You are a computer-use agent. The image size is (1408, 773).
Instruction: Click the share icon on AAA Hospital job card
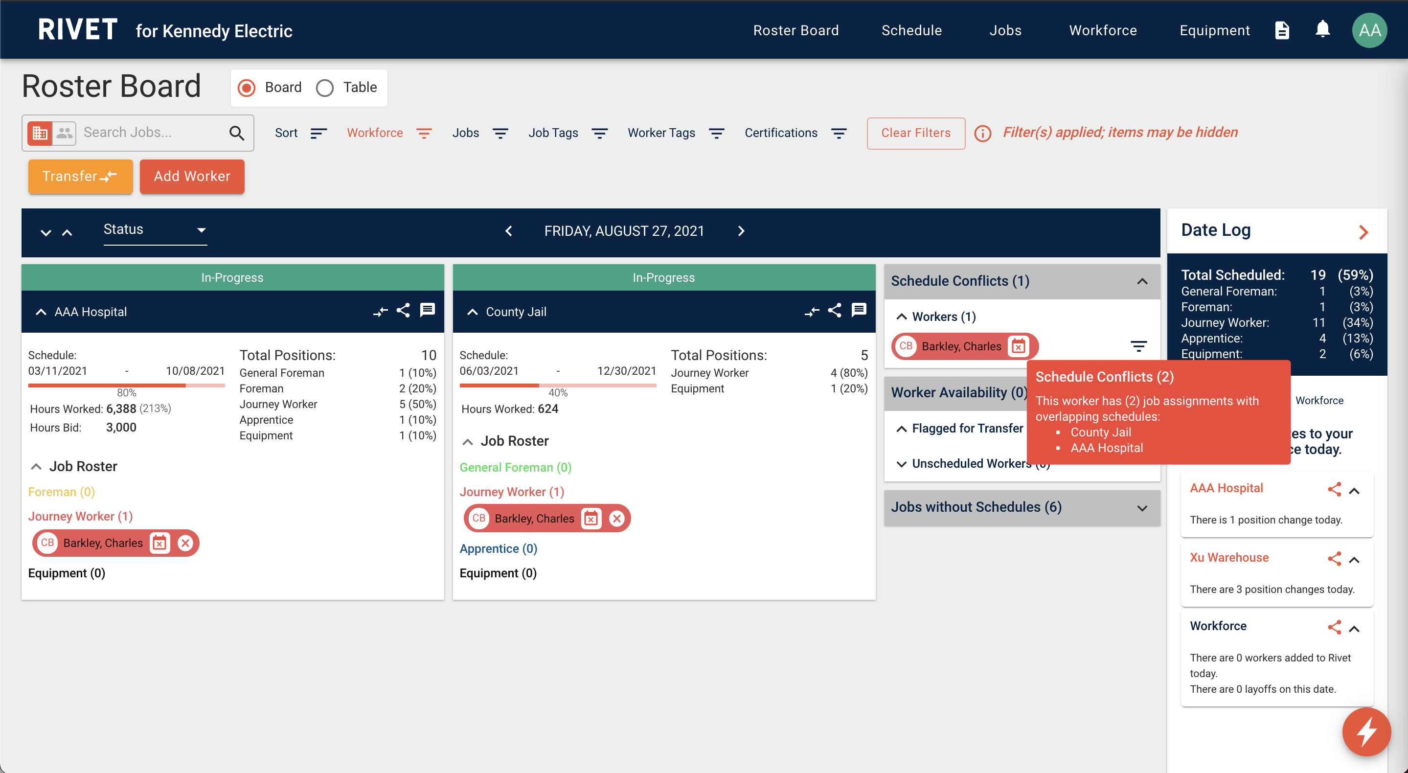403,311
